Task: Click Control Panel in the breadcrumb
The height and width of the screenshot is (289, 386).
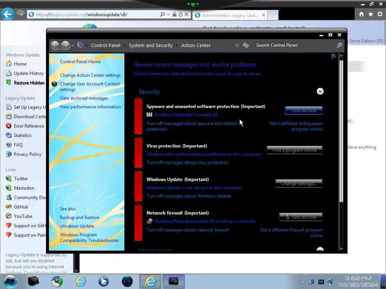Action: (x=106, y=46)
